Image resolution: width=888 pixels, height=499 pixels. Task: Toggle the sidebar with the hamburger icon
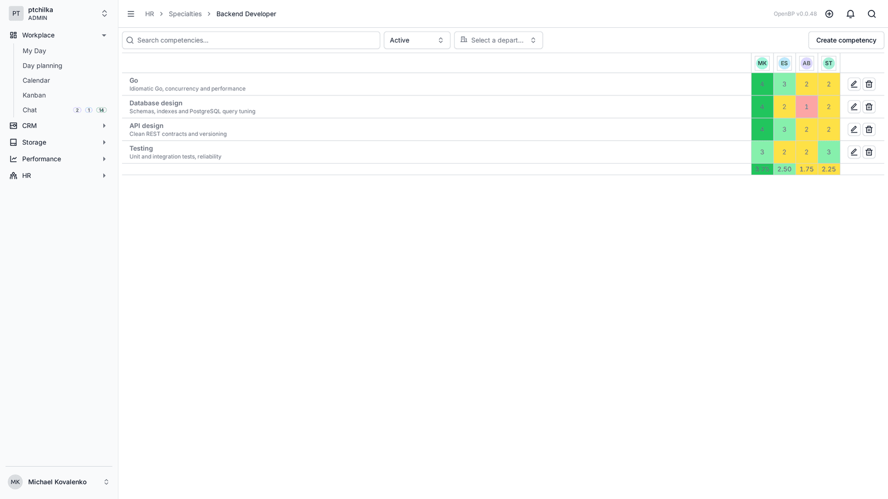131,14
